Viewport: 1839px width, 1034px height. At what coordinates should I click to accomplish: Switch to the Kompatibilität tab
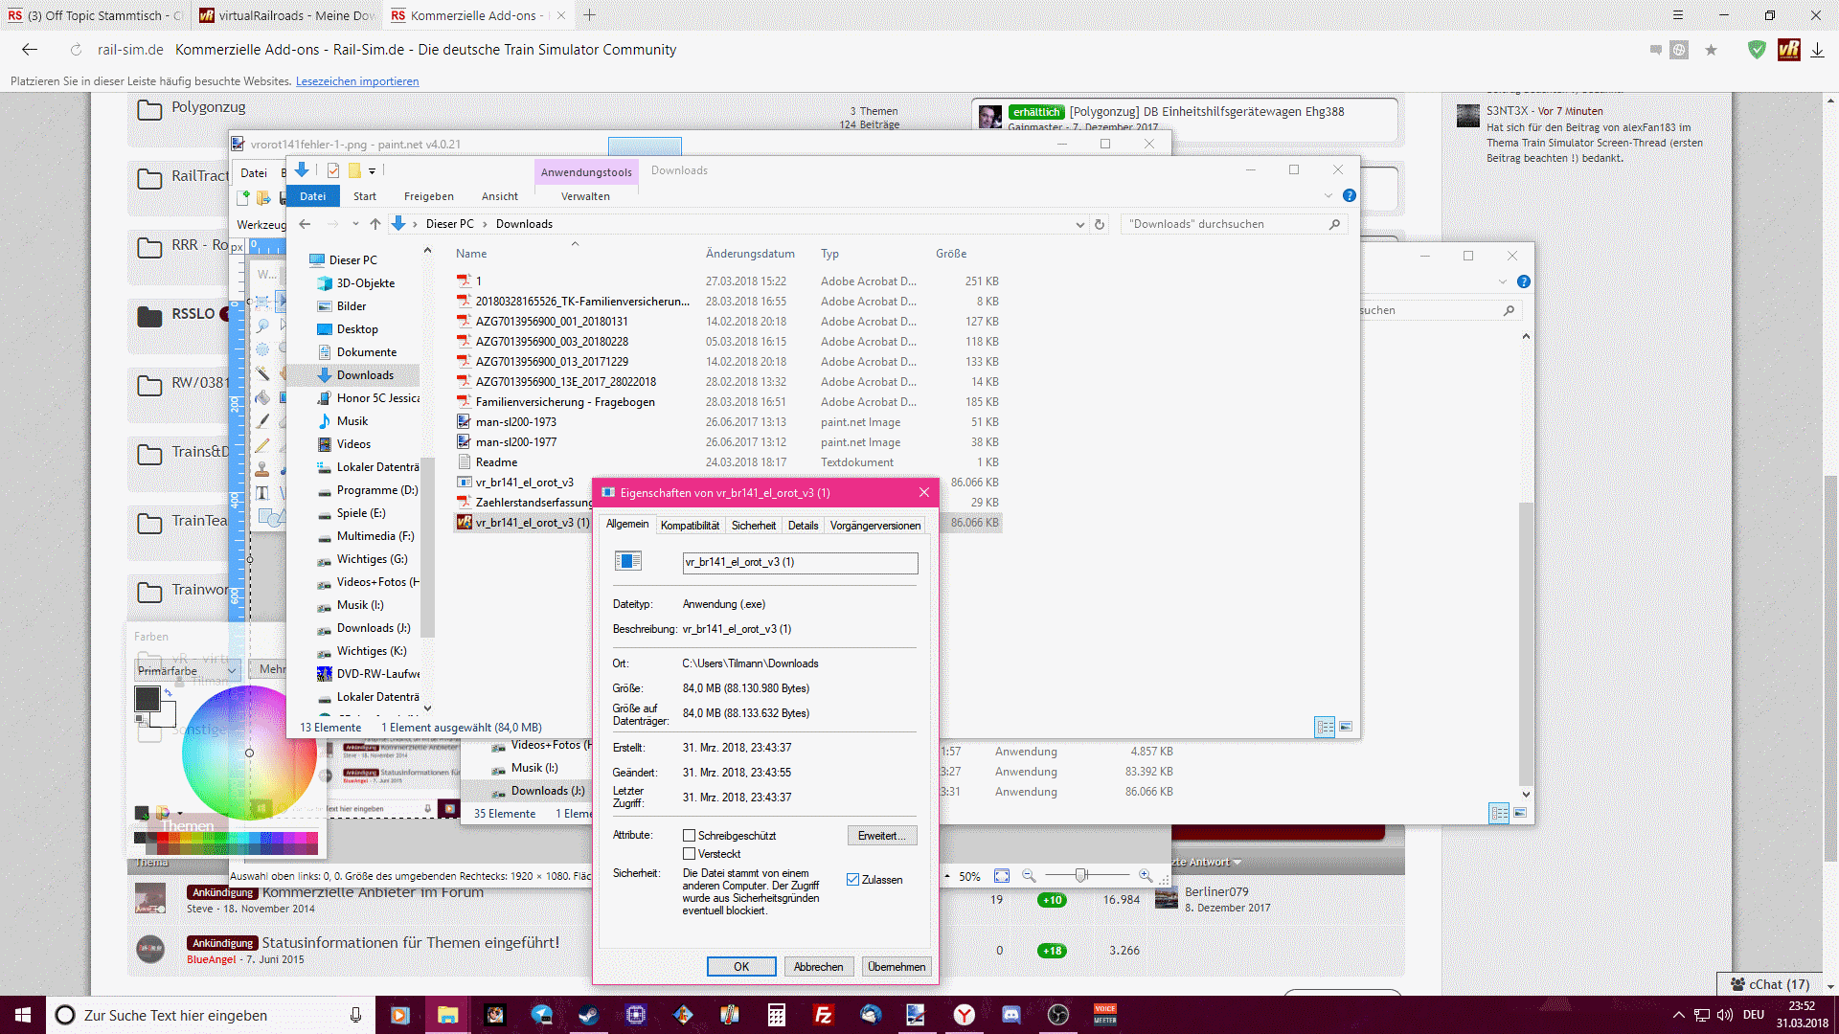click(x=690, y=526)
